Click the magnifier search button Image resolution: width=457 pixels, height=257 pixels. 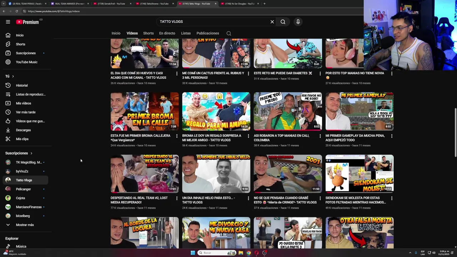coord(283,22)
